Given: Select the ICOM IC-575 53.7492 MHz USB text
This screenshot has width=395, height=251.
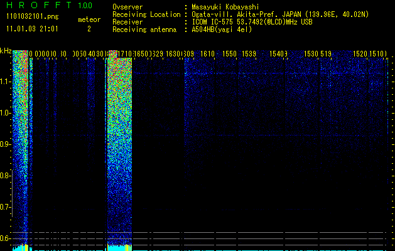Looking at the screenshot, I should point(252,22).
